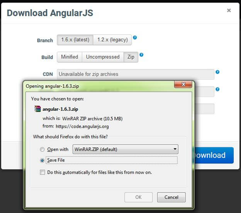
Task: Click the WinRAR icon beside angular-1.6.3.zip
Action: 37,109
